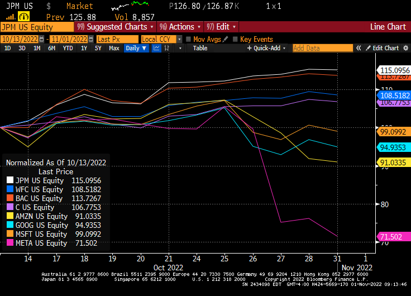Expand the Local CCY currency dropdown
This screenshot has width=411, height=296.
coord(180,39)
